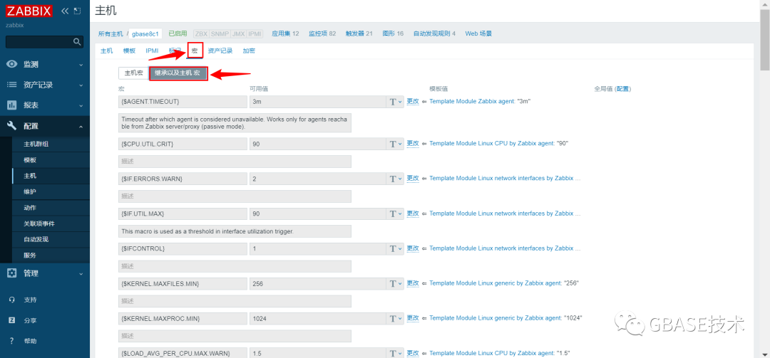Viewport: 770px width, 358px height.
Task: Expand the 报表 menu chevron
Action: point(81,105)
